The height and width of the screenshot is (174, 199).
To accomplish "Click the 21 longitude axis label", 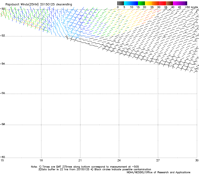I will point(80,160).
